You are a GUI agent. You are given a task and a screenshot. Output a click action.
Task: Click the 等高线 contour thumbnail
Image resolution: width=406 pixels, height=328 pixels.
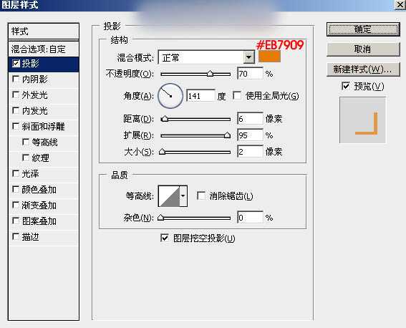coord(169,196)
